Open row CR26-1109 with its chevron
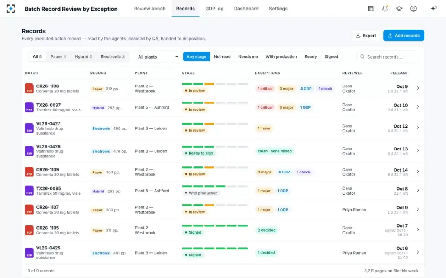Viewport: 446px width, 278px height. pos(418,172)
